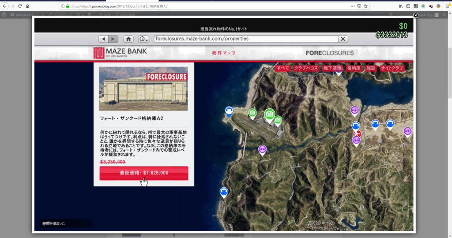Select the rightmost blue bunker marker

390,125
